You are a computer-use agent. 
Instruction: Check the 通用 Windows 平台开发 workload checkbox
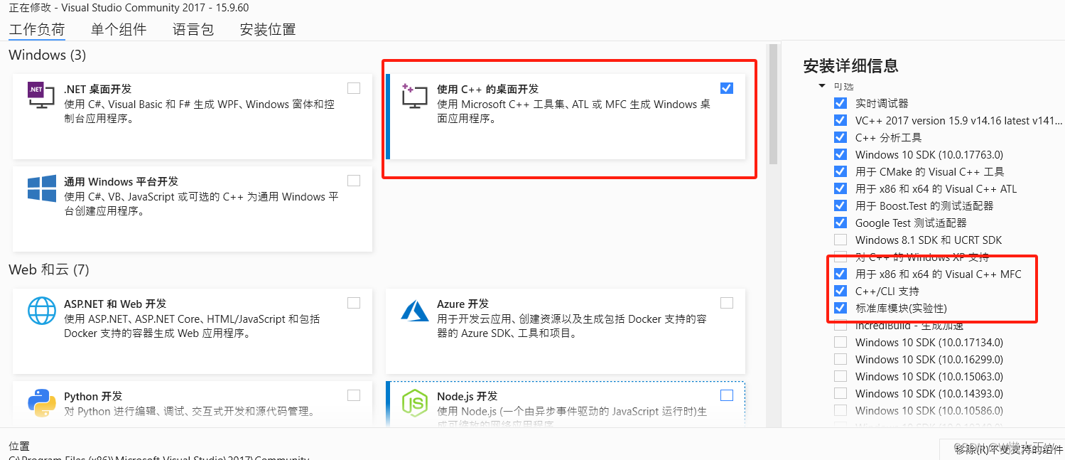tap(354, 181)
